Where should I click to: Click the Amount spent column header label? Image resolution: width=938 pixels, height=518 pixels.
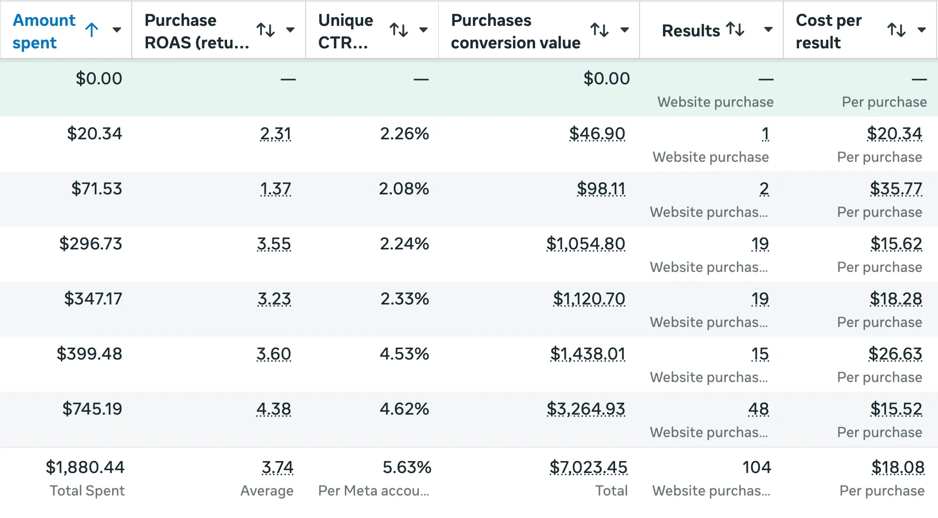pos(44,31)
